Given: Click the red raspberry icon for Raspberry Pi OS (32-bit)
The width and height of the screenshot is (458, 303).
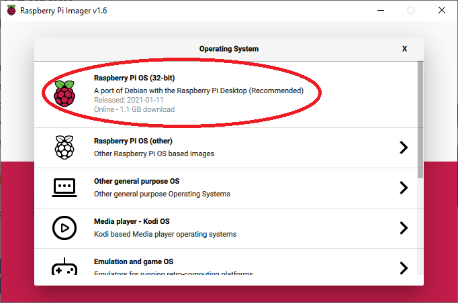Looking at the screenshot, I should click(64, 94).
